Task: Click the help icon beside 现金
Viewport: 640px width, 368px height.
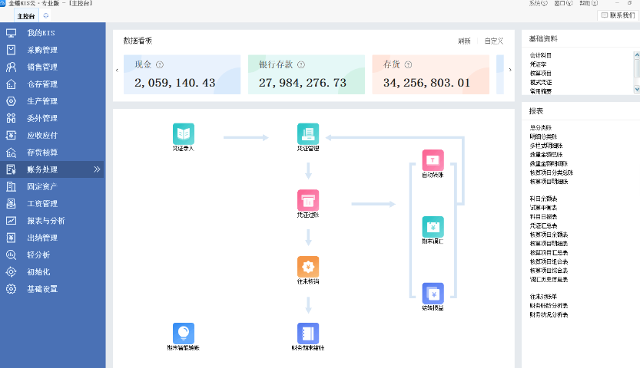Action: pos(160,64)
